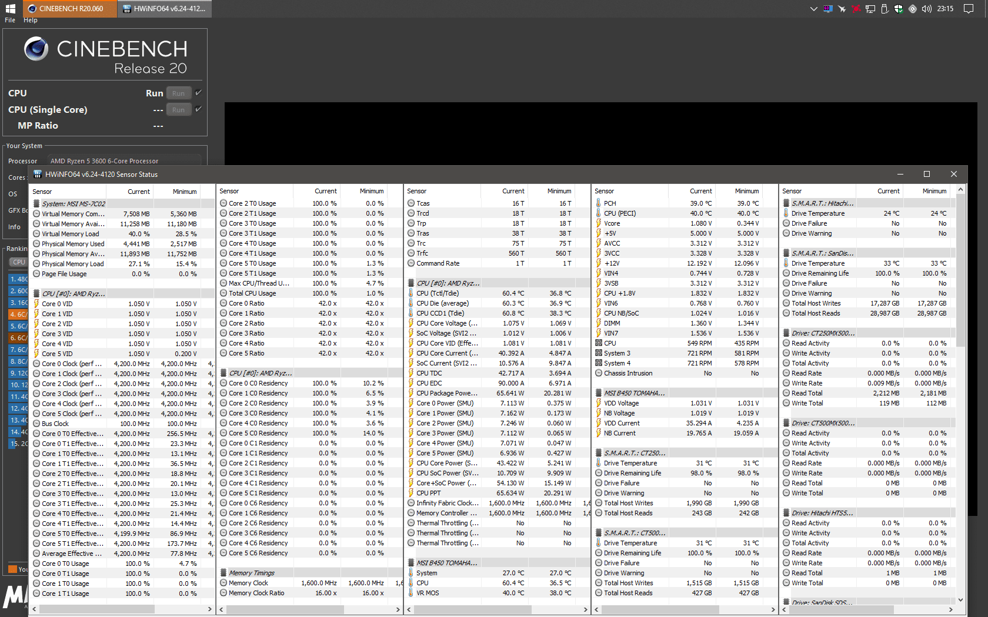Click the thermometer icon for CPU (Tctl/Tdie)

pos(411,293)
